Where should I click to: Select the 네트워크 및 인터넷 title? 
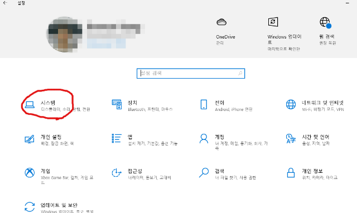(322, 103)
